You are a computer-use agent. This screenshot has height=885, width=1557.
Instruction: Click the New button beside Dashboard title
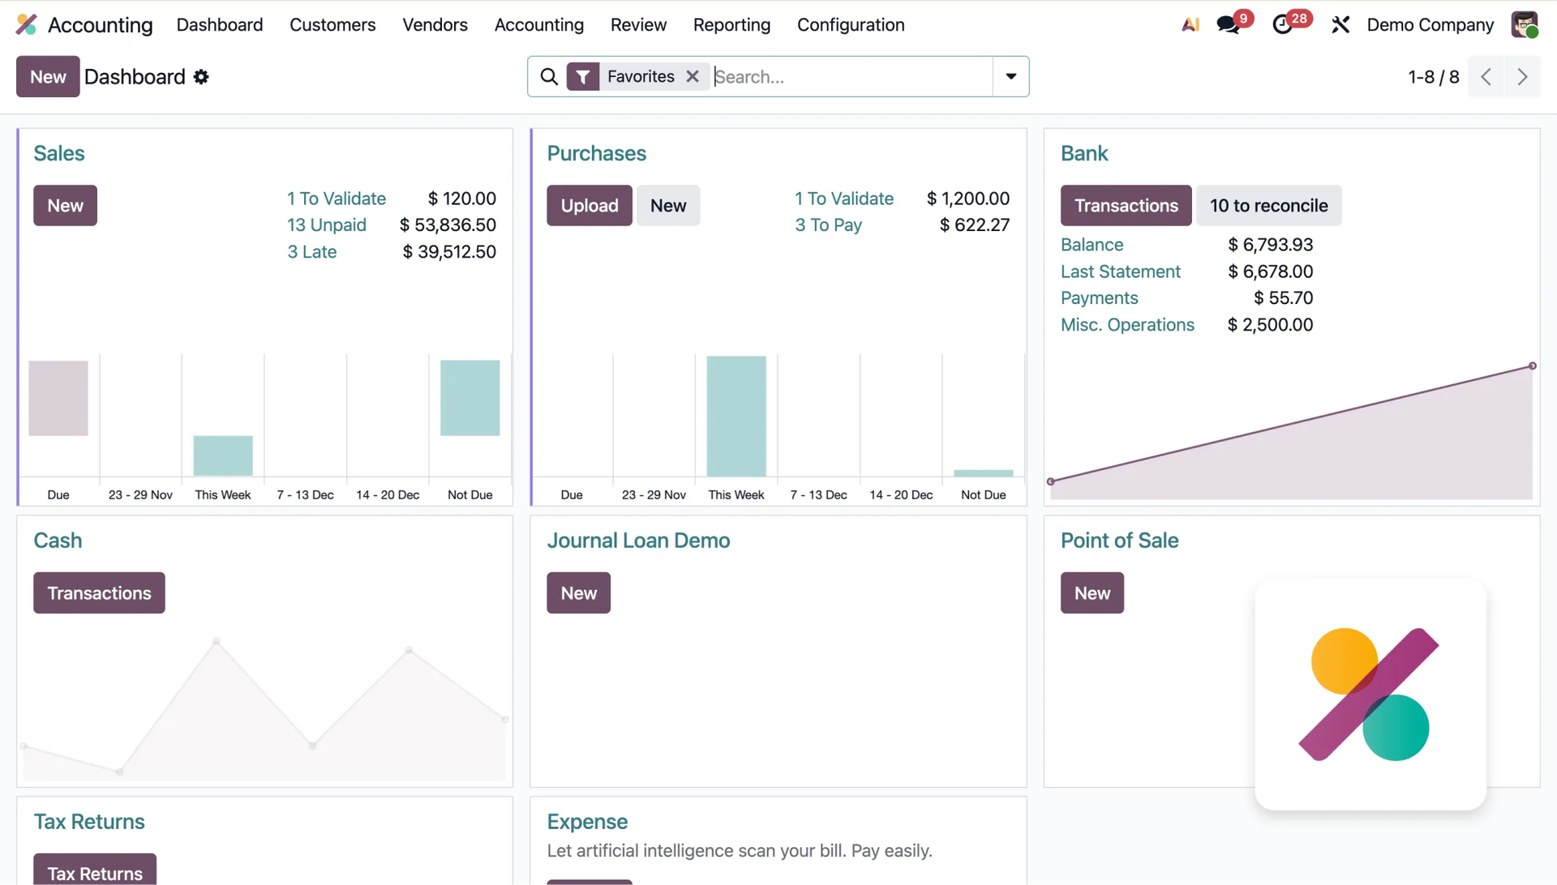[x=48, y=77]
